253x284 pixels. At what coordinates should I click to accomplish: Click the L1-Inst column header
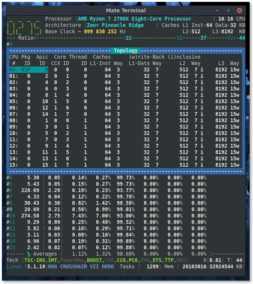(x=100, y=63)
